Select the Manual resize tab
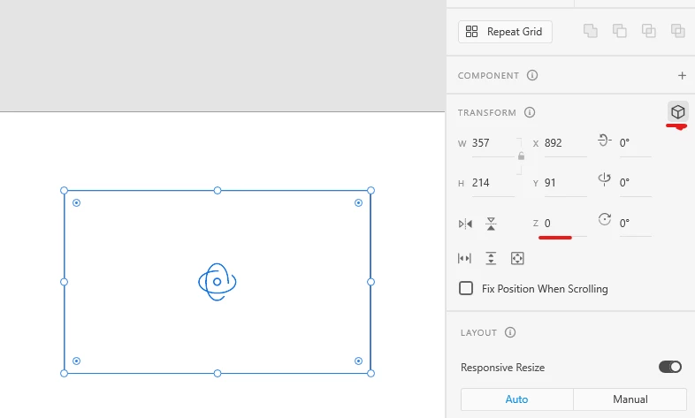Viewport: 695px width, 418px height. click(x=630, y=399)
